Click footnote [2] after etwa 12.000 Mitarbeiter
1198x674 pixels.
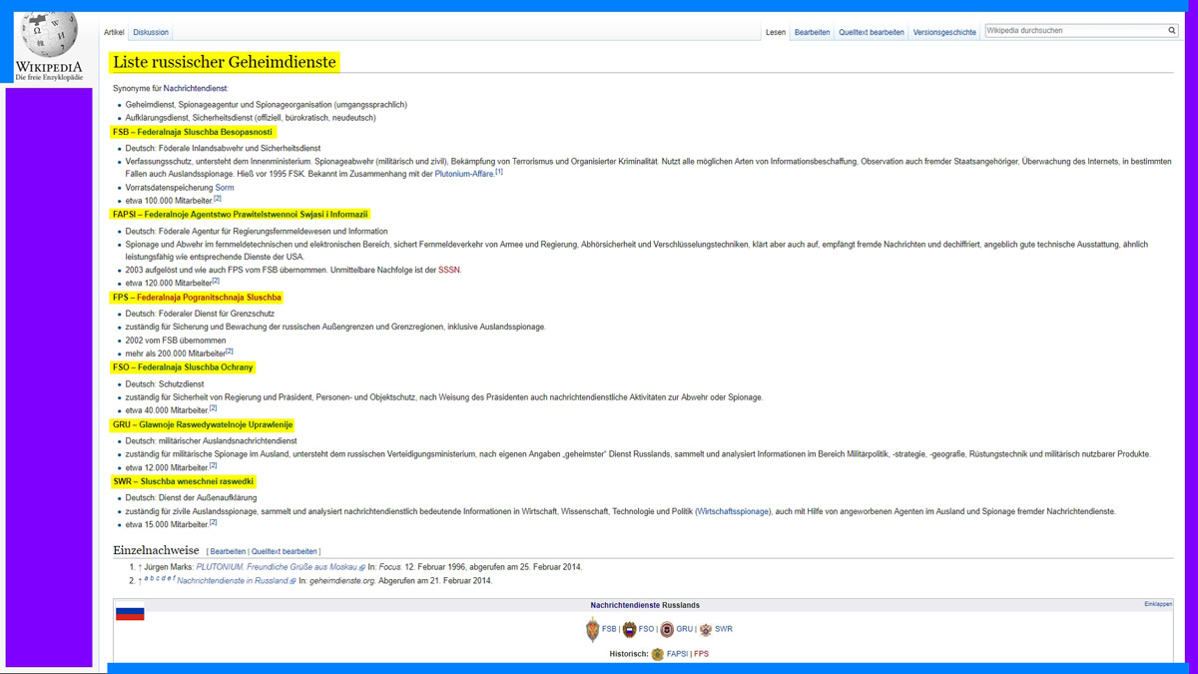coord(213,465)
